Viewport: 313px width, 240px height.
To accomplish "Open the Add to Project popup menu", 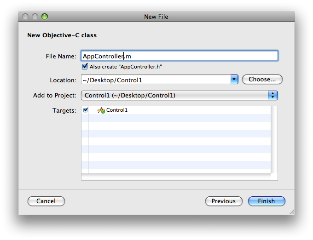I will (179, 95).
